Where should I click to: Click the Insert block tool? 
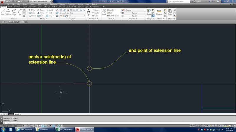coord(104,12)
